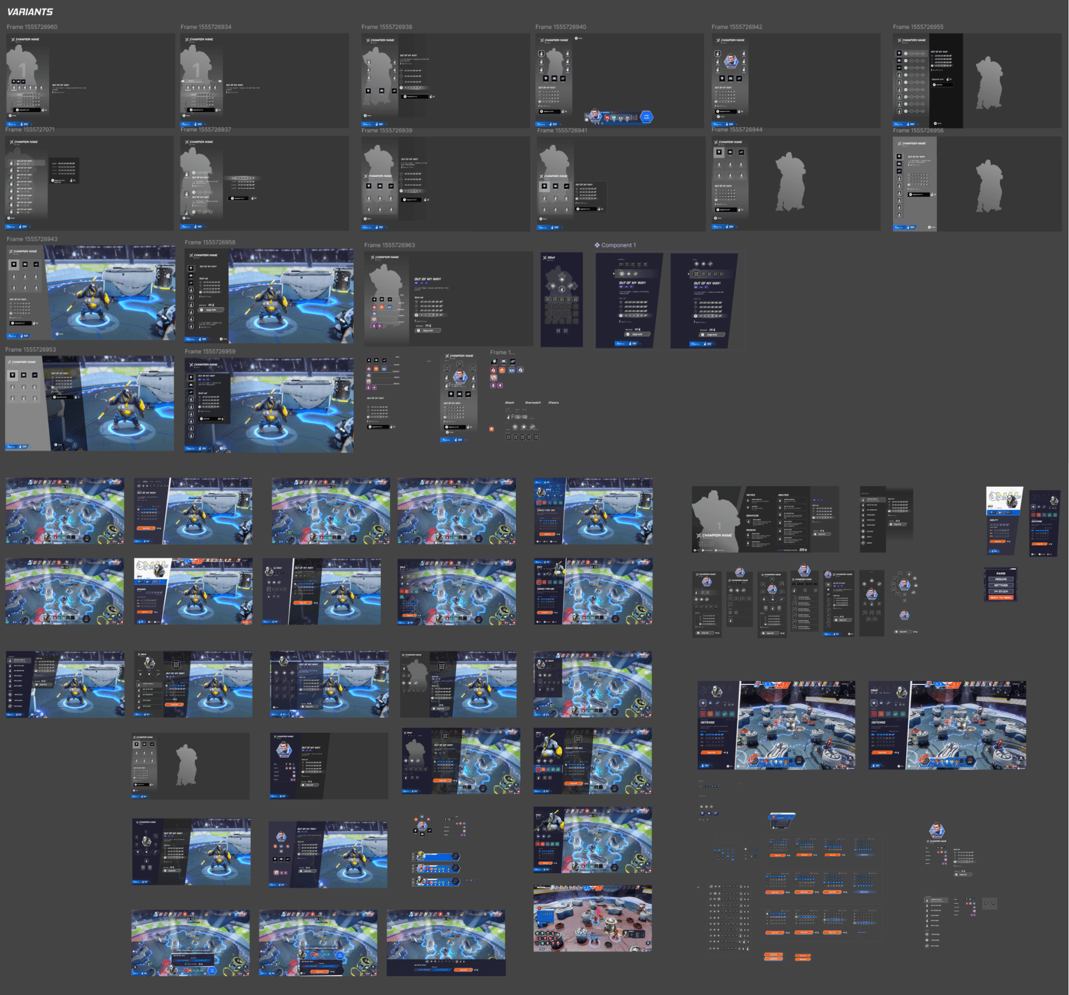The image size is (1069, 995).
Task: Click champion portrait hexagon in Frame 1555726942
Action: tap(731, 61)
